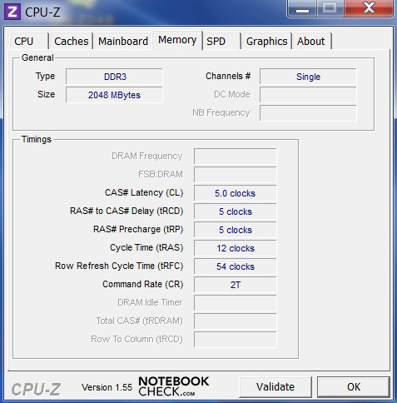
Task: Show the About tab
Action: 311,42
